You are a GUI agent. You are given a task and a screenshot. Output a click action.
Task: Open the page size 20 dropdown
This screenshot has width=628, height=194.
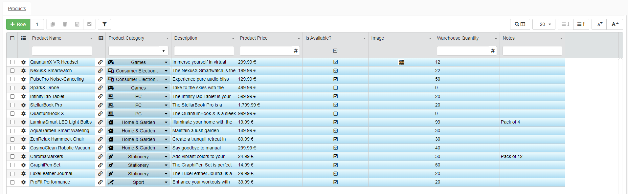pos(544,24)
